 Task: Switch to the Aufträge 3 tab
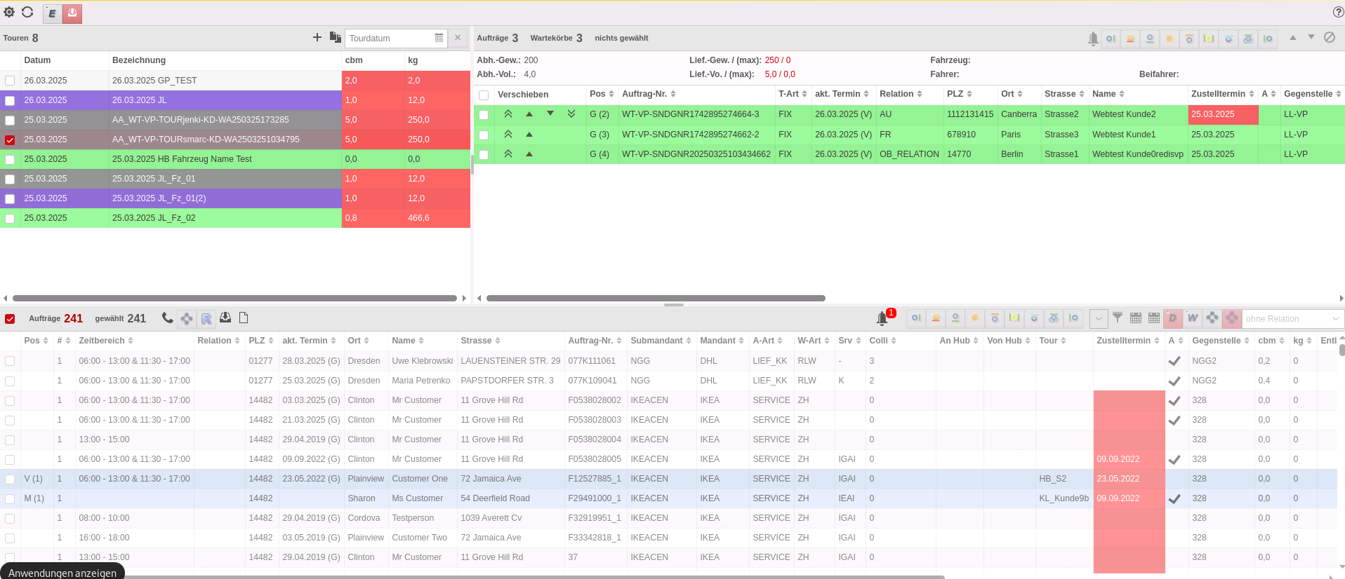497,38
